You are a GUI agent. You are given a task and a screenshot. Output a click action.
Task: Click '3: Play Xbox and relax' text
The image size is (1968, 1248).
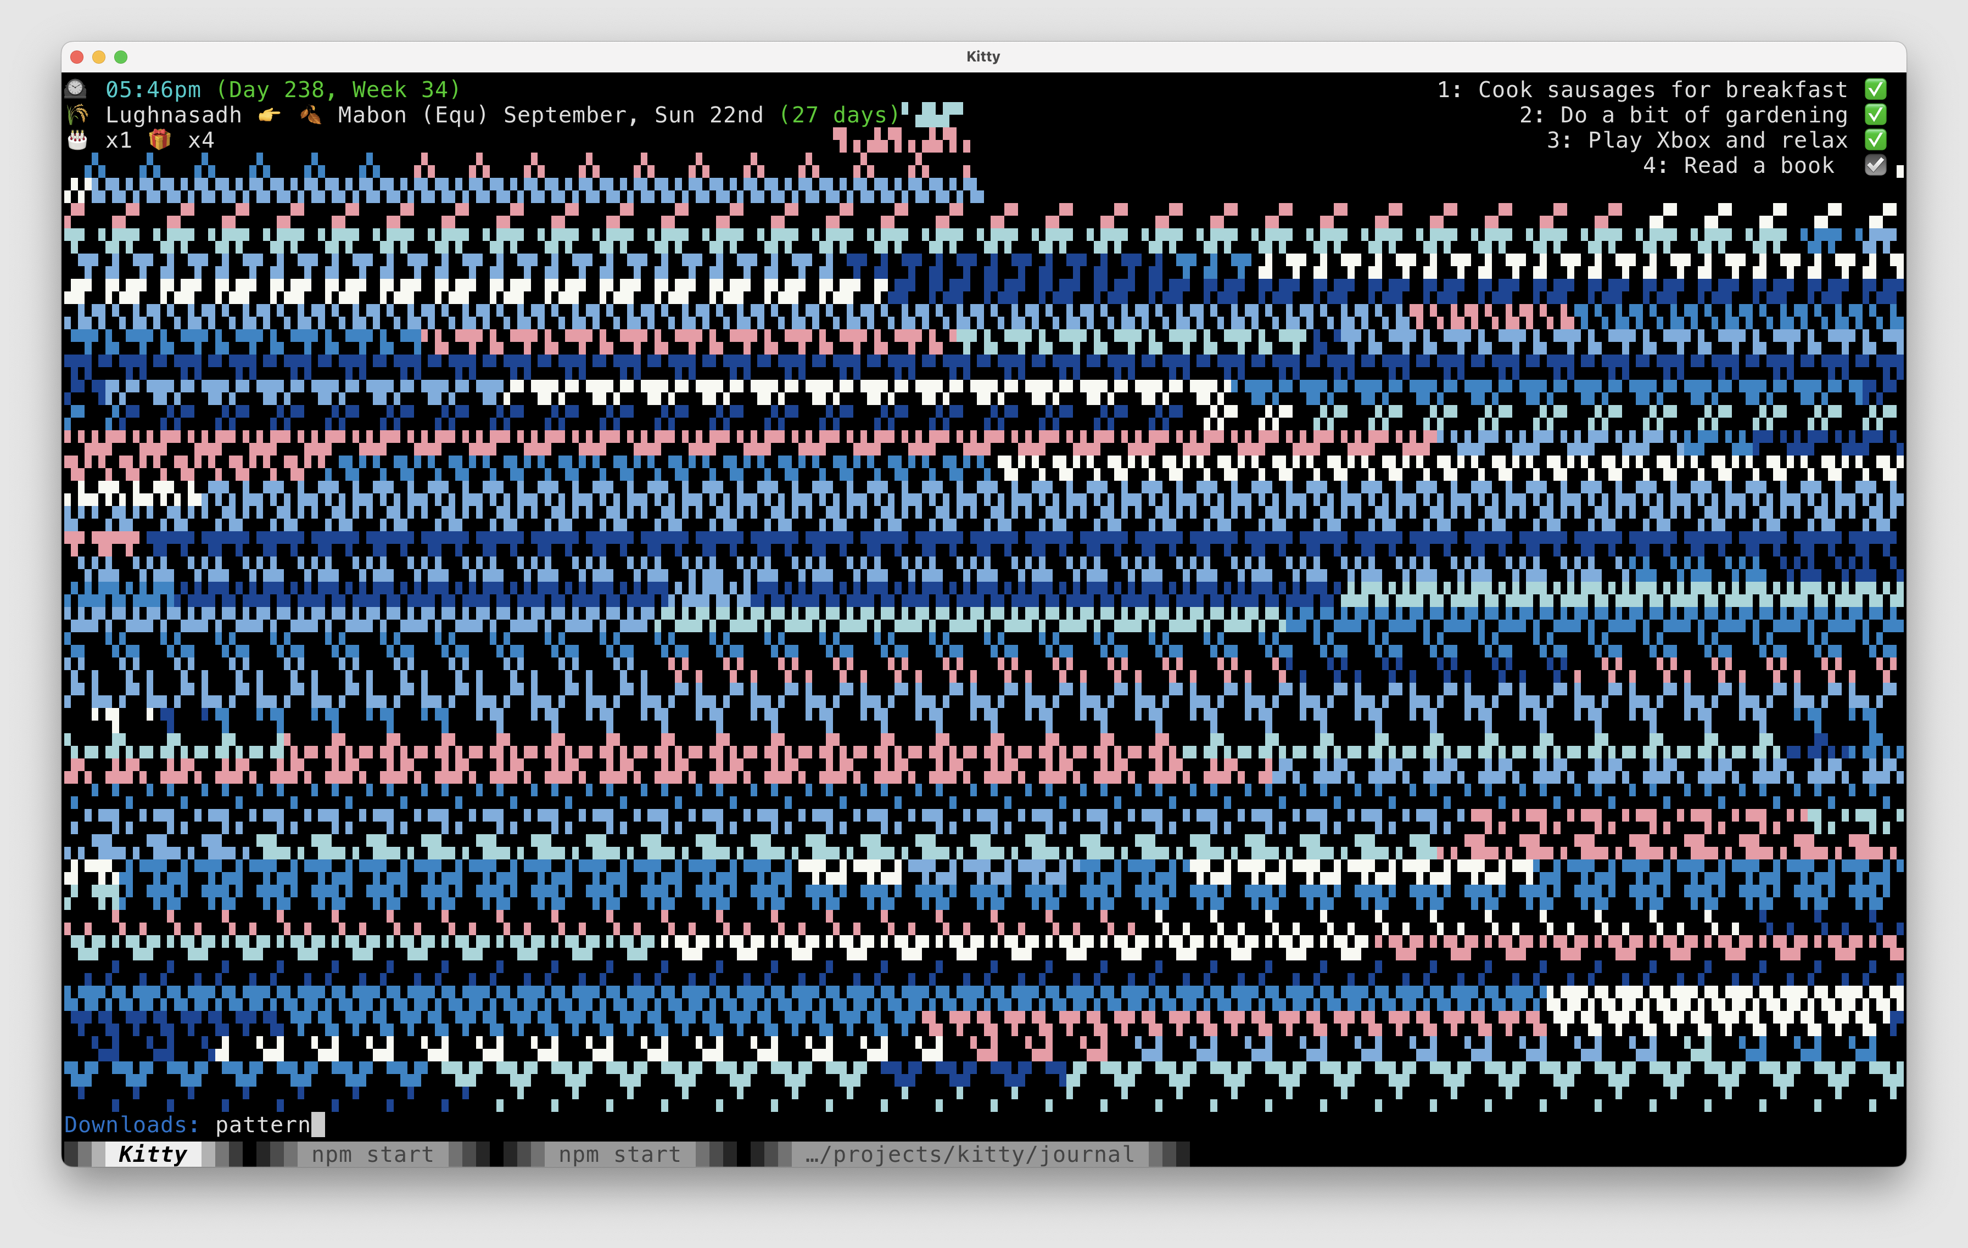click(1697, 139)
